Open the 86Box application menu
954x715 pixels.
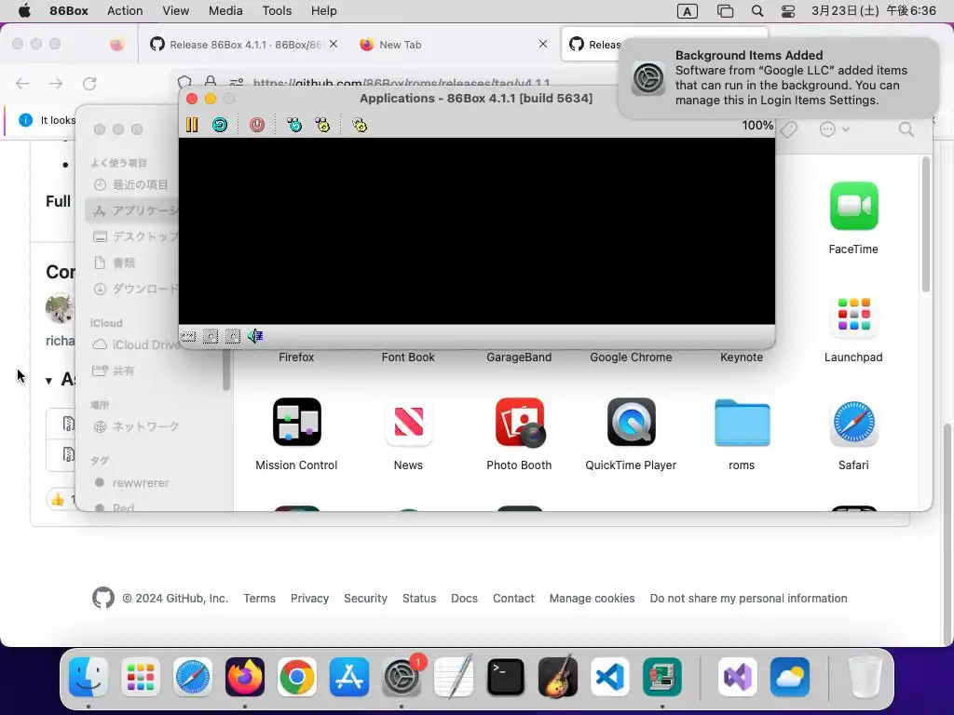coord(69,10)
